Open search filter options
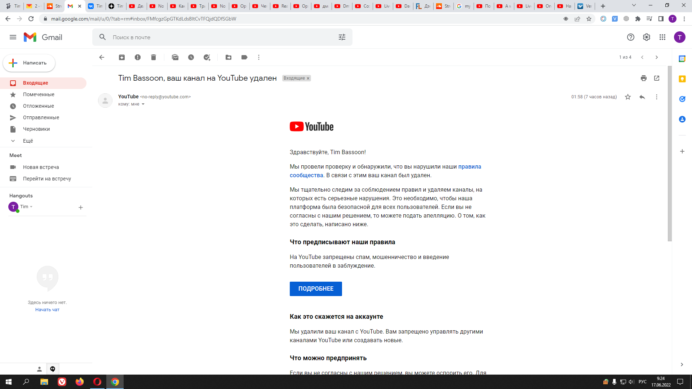This screenshot has width=692, height=389. (x=342, y=37)
